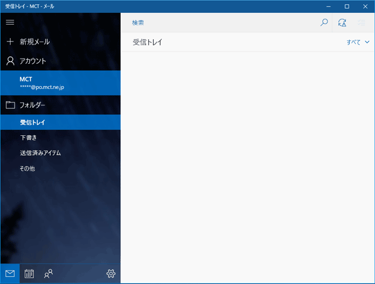Screen dimensions: 375x284
Task: Click the plus icon for new mail
Action: (x=10, y=42)
